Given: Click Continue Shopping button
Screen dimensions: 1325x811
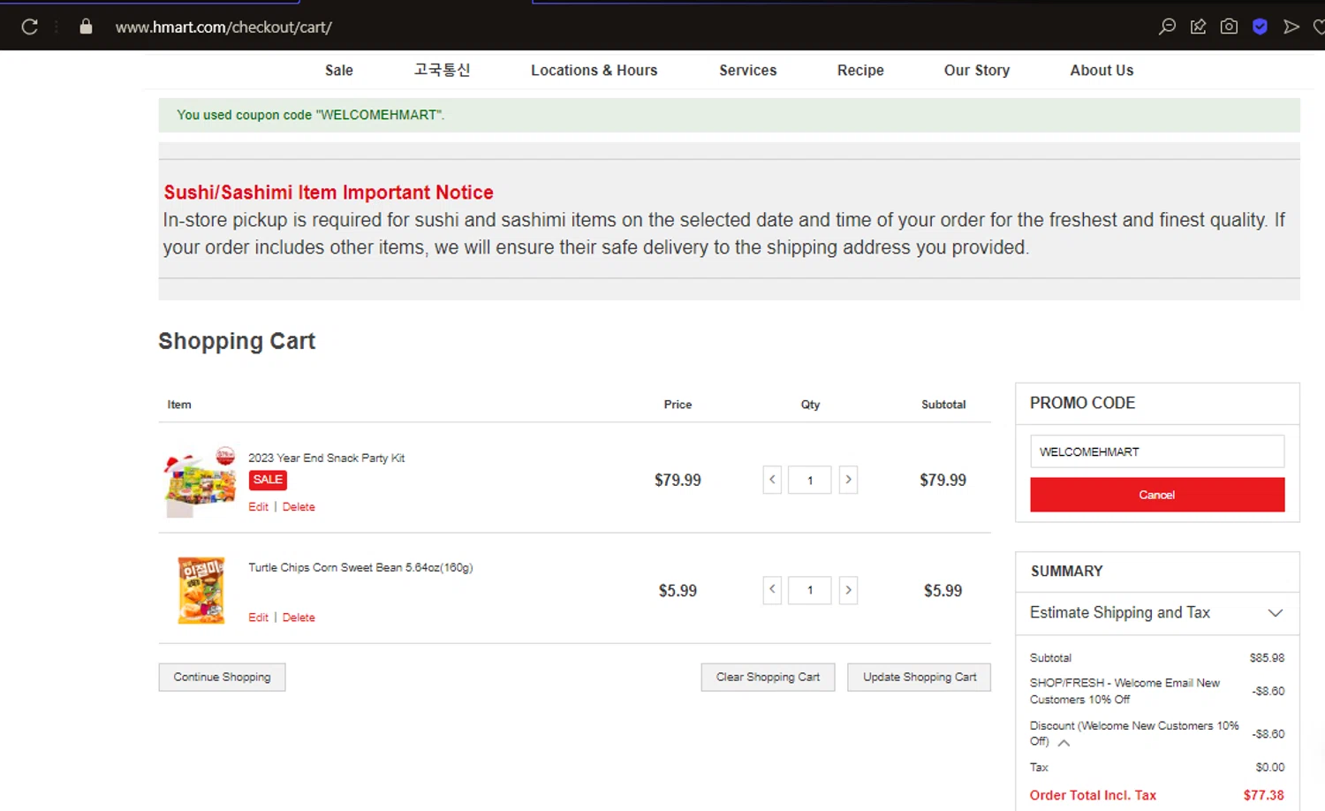Looking at the screenshot, I should 222,678.
